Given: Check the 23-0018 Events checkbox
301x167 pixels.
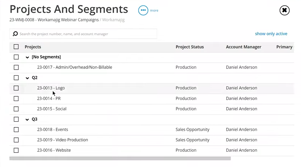Looking at the screenshot, I should tap(16, 130).
